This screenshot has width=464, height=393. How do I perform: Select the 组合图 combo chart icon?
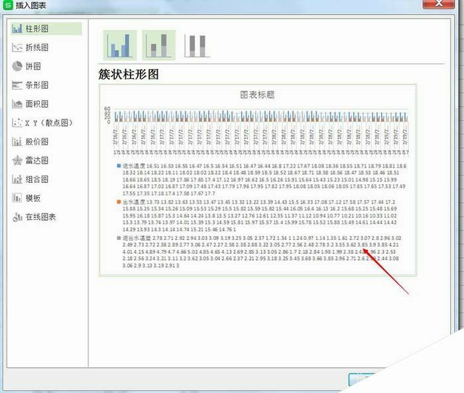[17, 179]
